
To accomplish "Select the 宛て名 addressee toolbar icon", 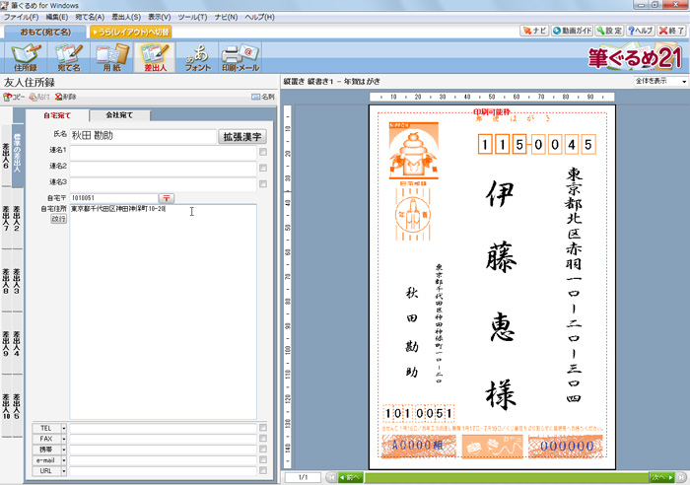I will point(68,57).
